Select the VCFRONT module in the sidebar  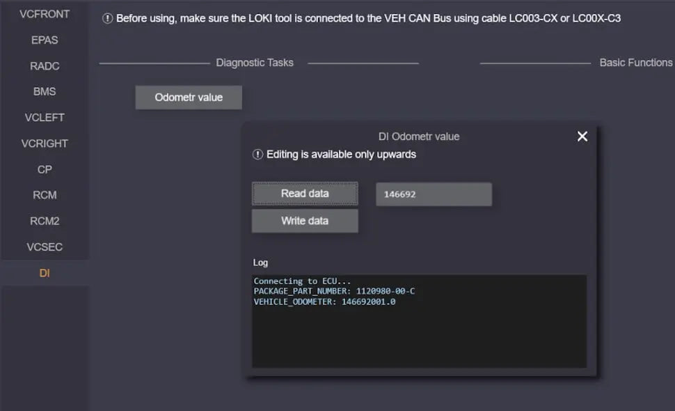point(45,14)
